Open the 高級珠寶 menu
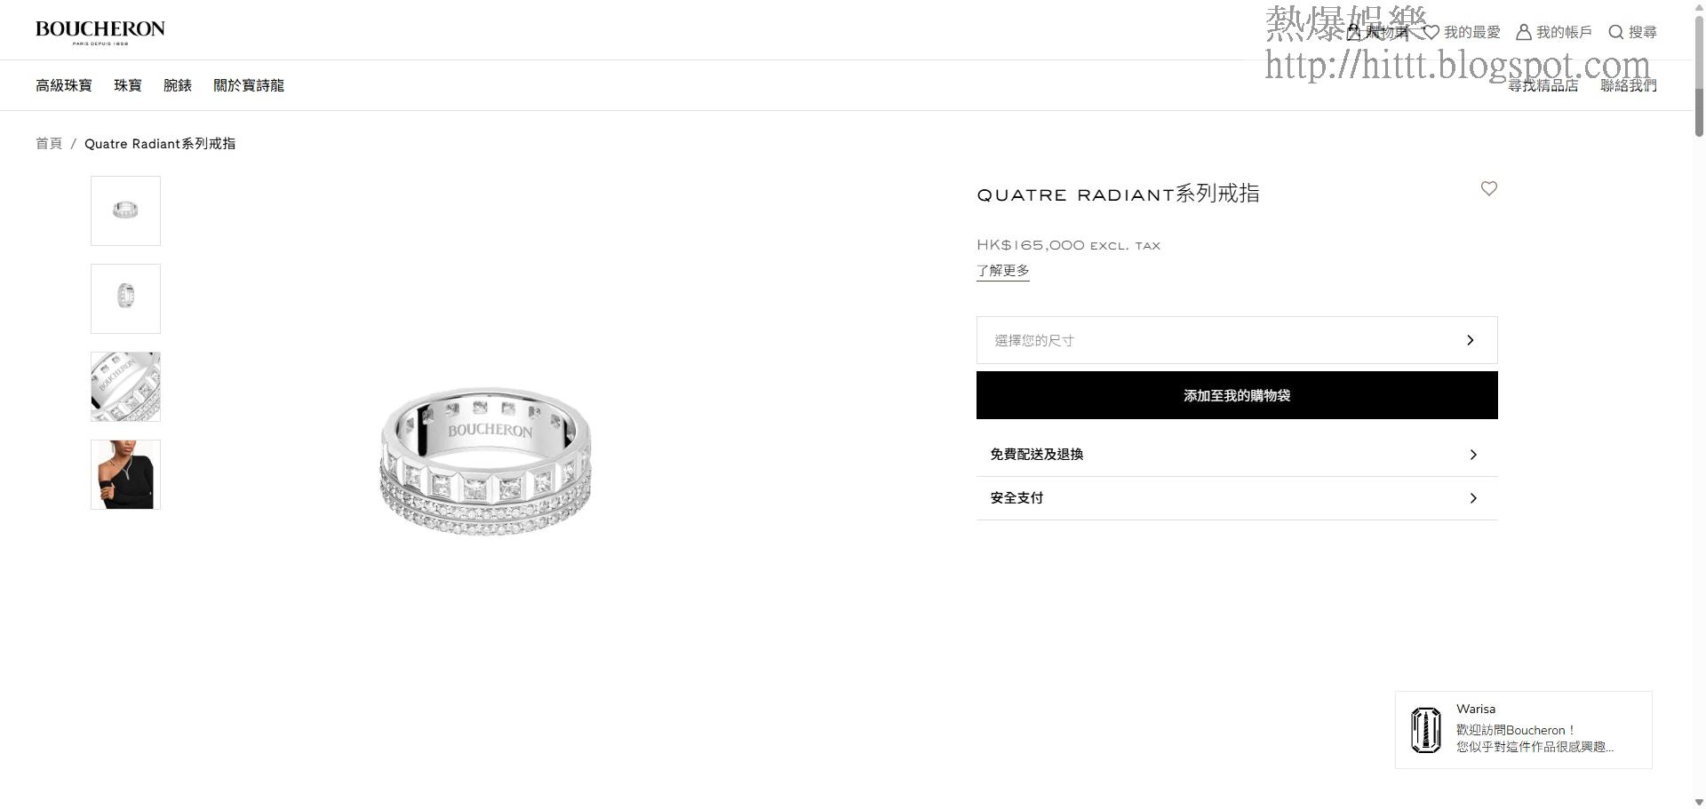Viewport: 1706px width, 809px height. (64, 85)
